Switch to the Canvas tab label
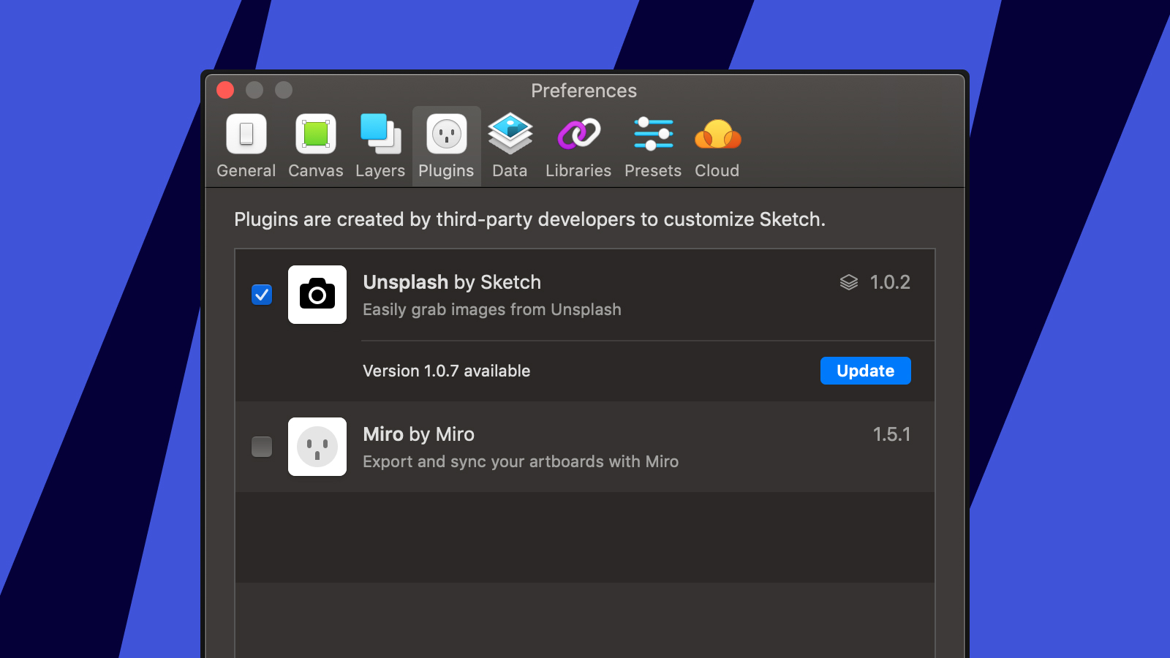This screenshot has width=1170, height=658. pos(316,170)
